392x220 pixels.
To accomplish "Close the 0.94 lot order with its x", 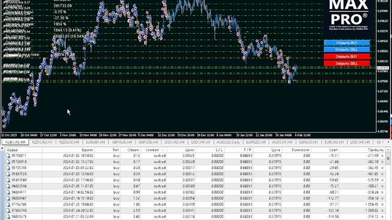I will (382, 193).
